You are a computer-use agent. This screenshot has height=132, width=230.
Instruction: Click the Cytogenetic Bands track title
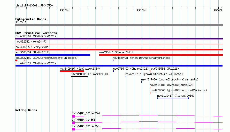coord(31,19)
